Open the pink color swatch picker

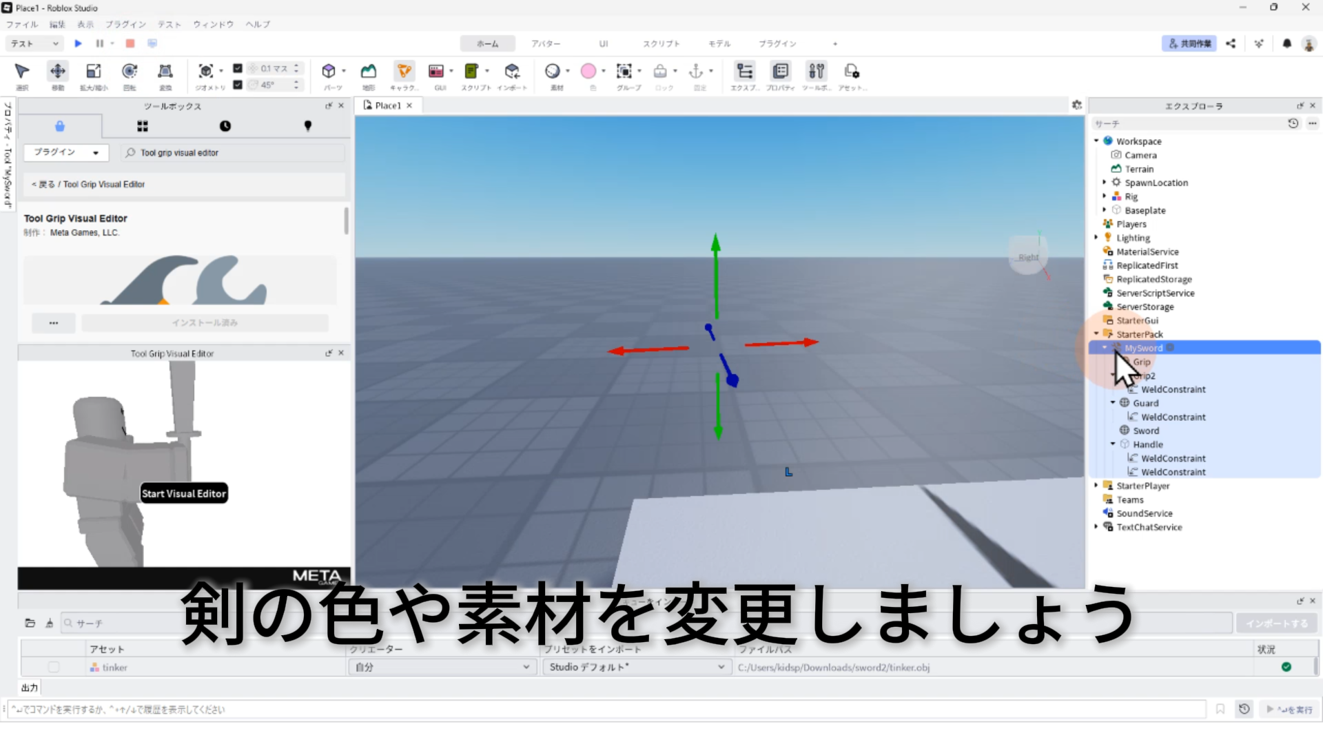click(588, 71)
